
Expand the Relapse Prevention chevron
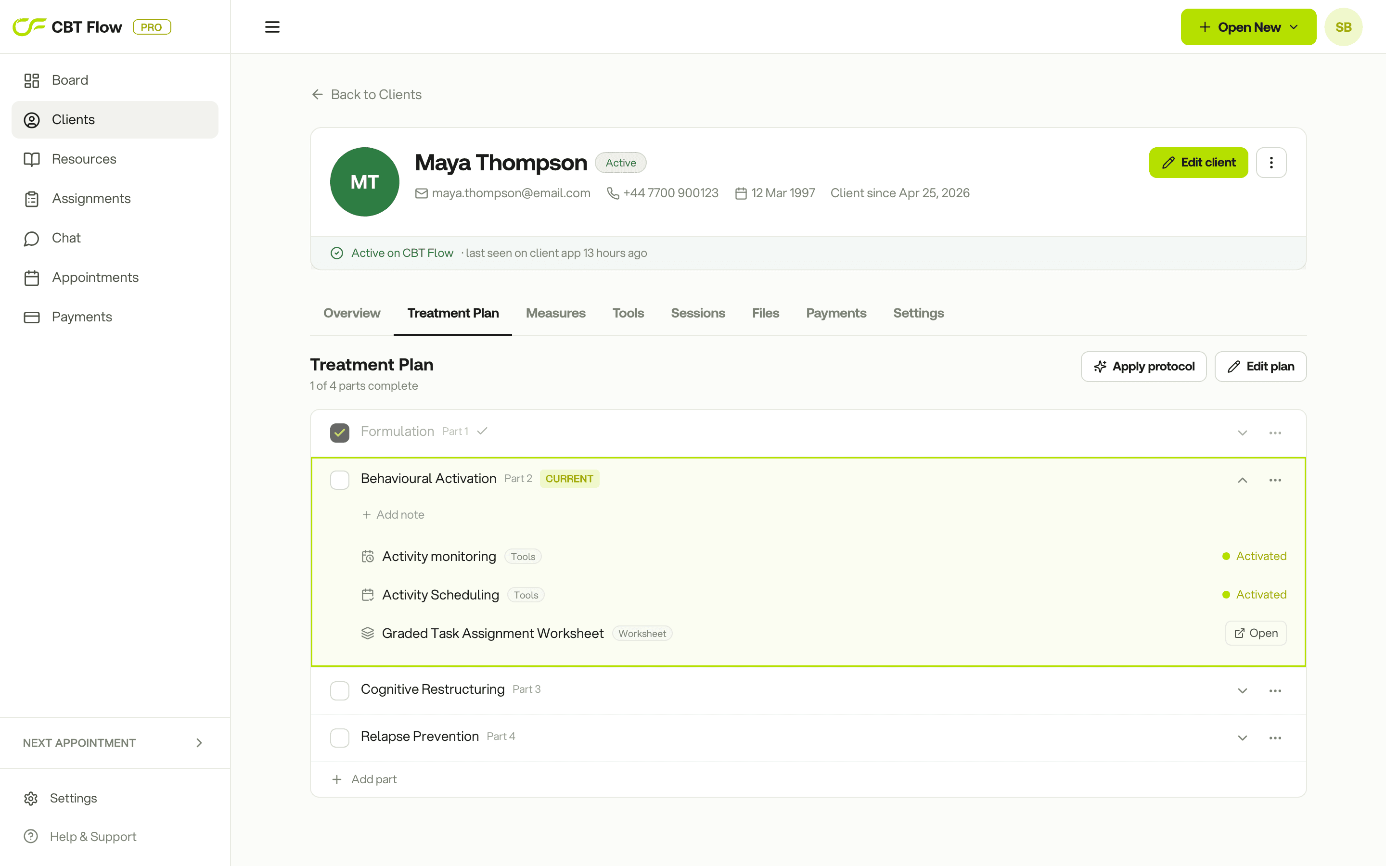point(1242,738)
